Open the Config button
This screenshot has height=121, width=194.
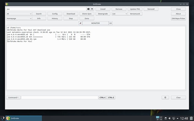pyautogui.click(x=55, y=14)
